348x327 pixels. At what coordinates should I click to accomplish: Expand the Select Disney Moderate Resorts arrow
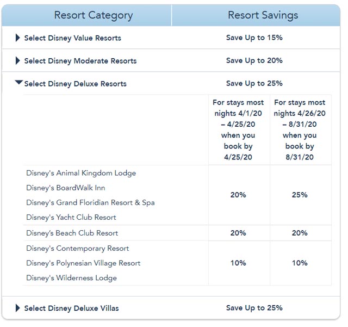coord(17,60)
